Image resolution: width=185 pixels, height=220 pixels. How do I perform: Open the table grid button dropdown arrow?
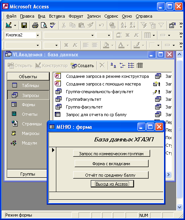click(x=154, y=35)
